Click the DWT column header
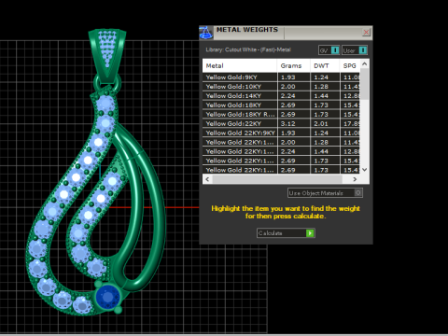 (325, 65)
